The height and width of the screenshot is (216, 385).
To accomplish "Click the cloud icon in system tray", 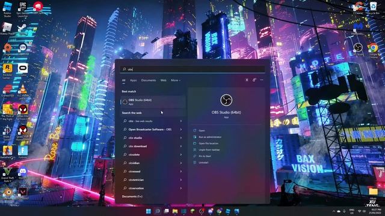I will 339,211.
